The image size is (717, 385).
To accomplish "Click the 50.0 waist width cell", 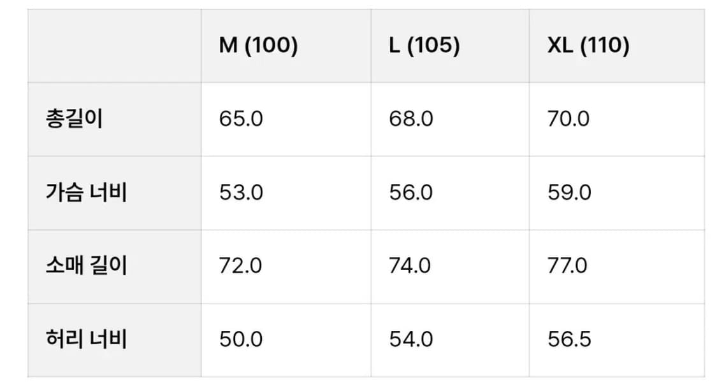I will tap(241, 339).
